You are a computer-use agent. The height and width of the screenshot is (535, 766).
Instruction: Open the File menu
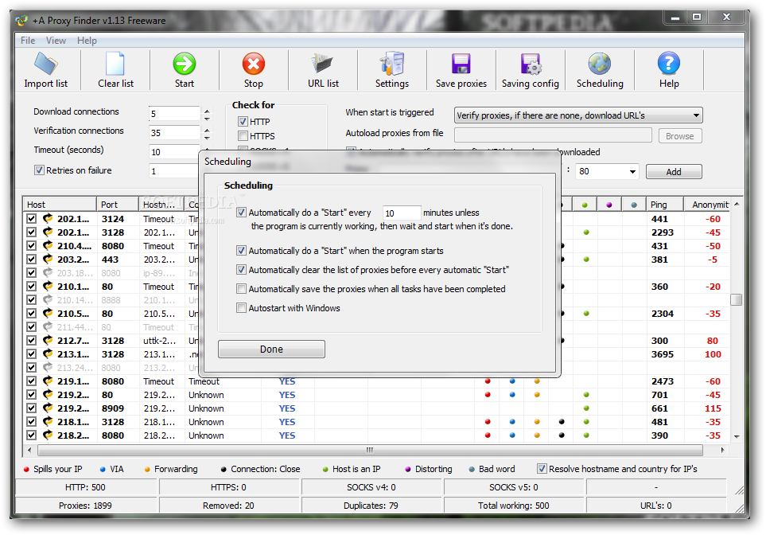(28, 41)
